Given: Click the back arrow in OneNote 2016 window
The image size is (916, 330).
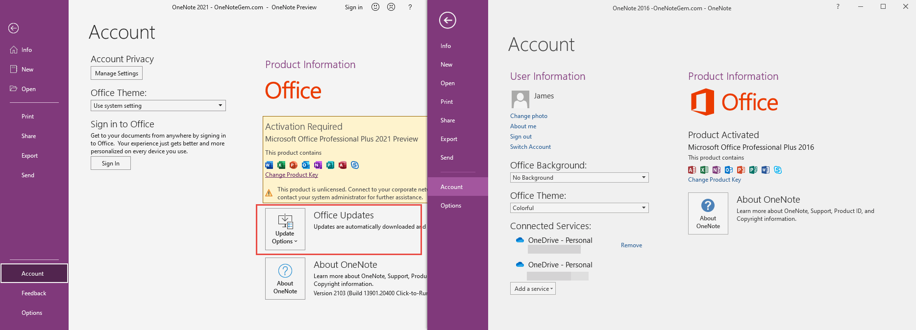Looking at the screenshot, I should [447, 20].
